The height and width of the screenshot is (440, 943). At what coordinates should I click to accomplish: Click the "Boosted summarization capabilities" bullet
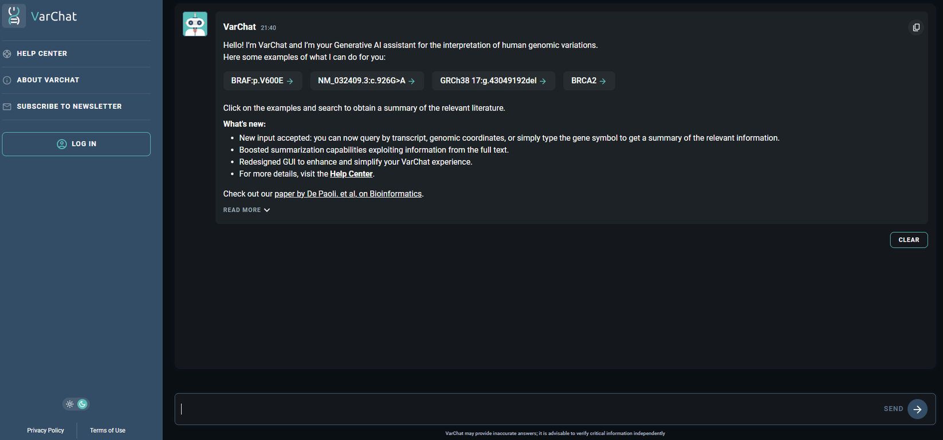[374, 150]
